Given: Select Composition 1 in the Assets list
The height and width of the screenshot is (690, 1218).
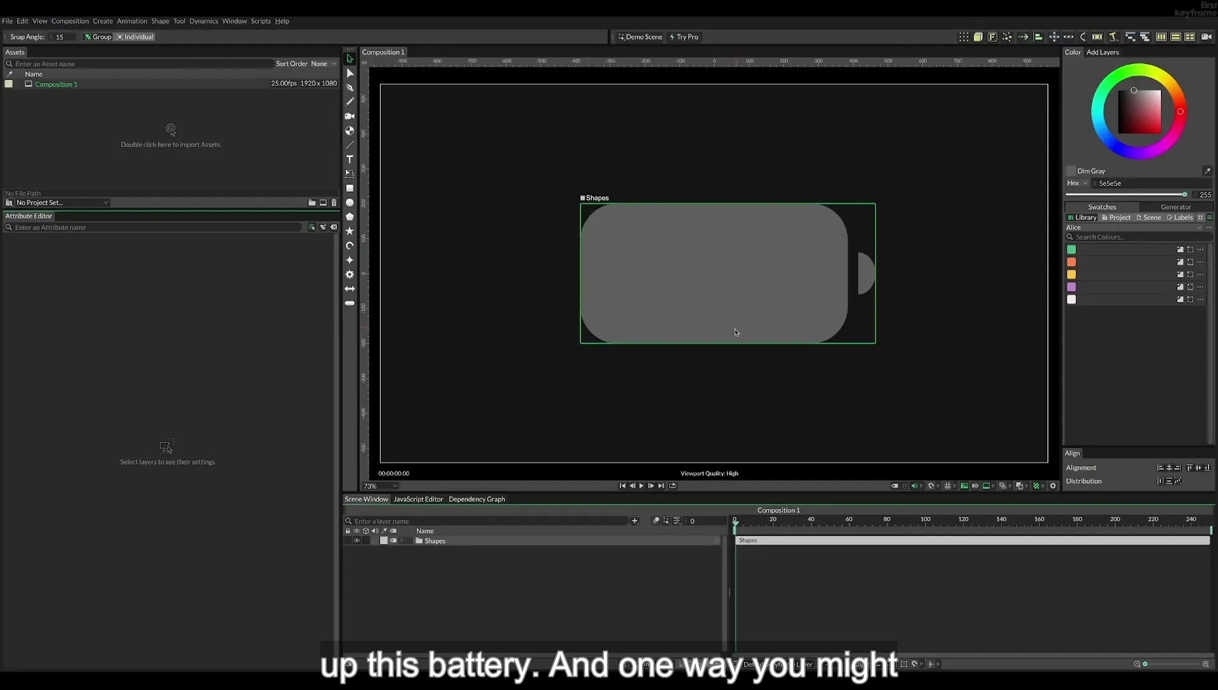Looking at the screenshot, I should [56, 84].
